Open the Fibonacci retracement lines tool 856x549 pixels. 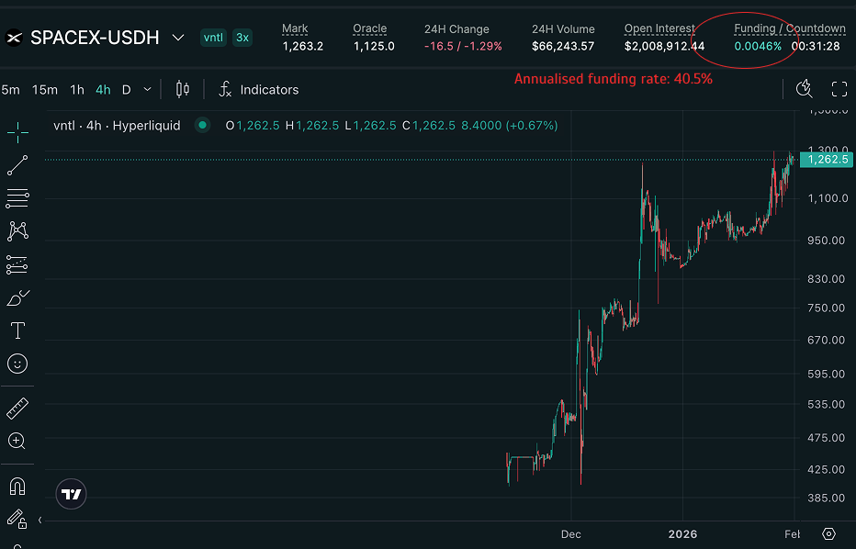pyautogui.click(x=17, y=198)
